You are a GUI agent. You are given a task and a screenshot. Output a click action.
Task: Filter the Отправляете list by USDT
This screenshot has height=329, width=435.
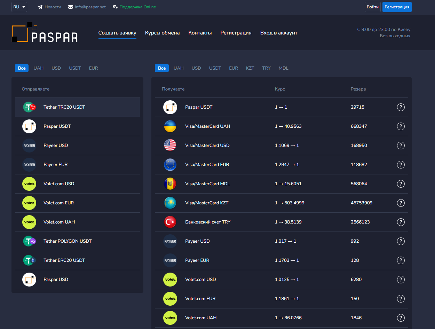point(75,68)
